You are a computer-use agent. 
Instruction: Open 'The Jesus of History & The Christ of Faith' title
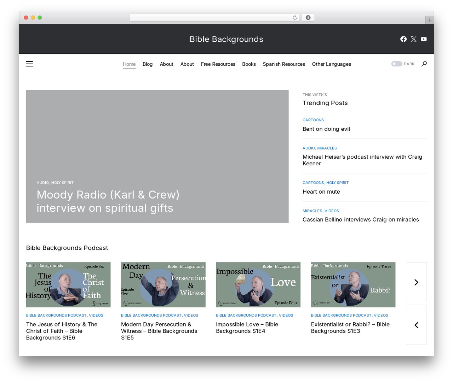point(62,331)
